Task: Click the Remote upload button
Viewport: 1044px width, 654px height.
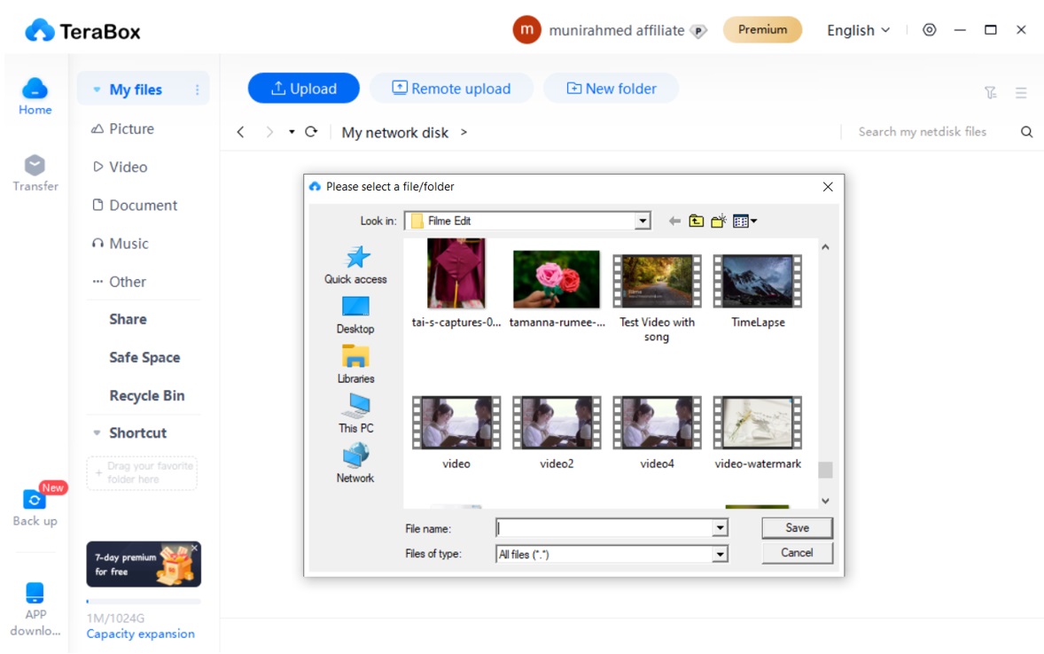Action: tap(451, 89)
